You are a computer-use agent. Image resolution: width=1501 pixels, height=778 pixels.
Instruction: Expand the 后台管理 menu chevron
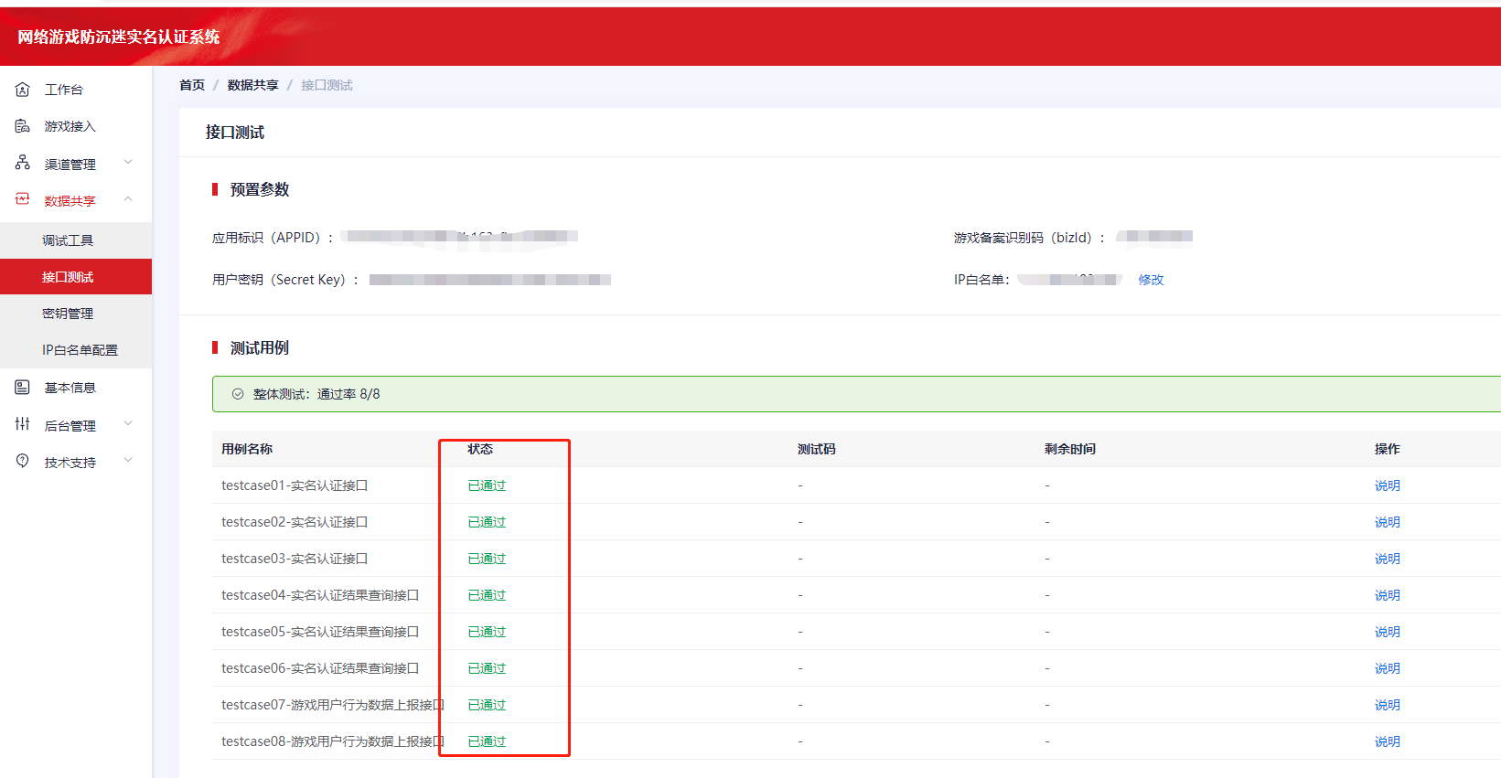(128, 424)
